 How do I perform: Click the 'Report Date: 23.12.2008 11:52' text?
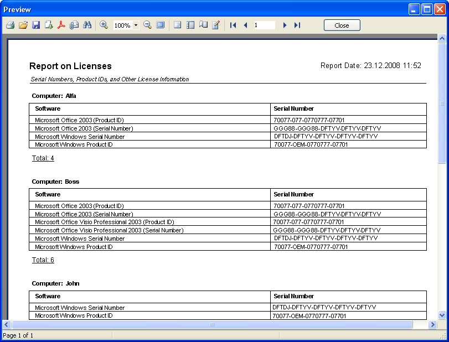pyautogui.click(x=371, y=65)
